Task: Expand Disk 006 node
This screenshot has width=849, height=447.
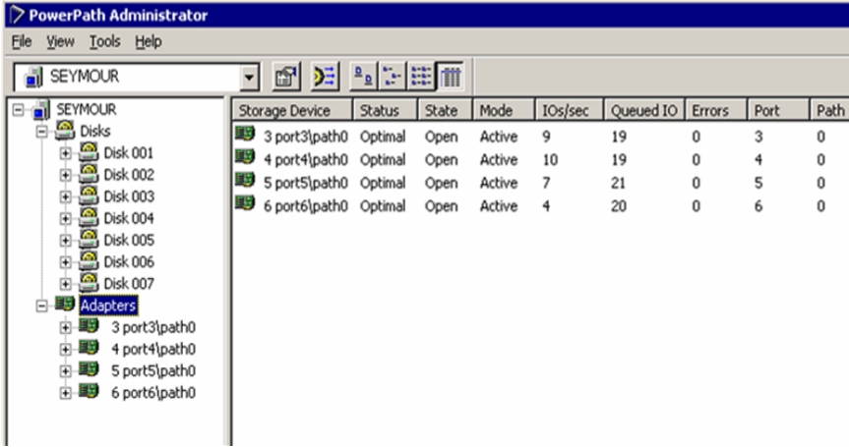Action: [66, 262]
